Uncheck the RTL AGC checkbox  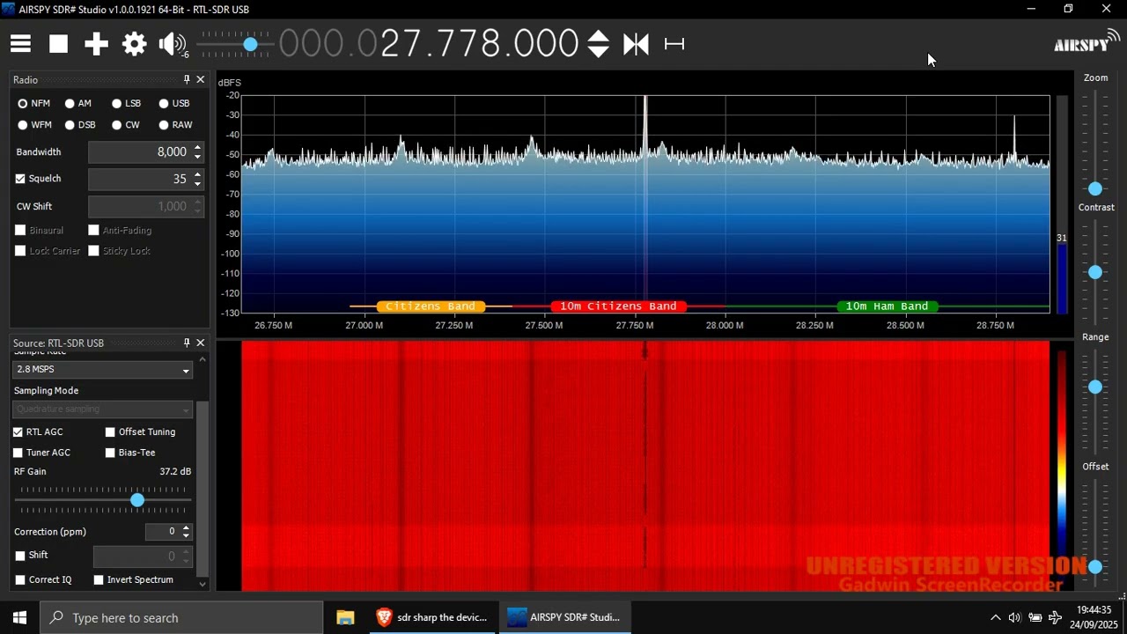coord(18,432)
